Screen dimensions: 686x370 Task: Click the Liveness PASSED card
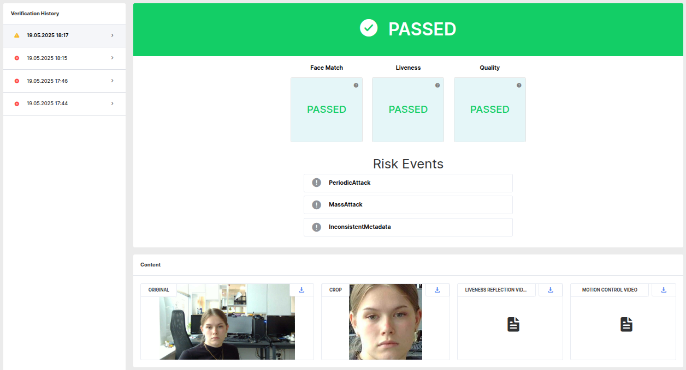408,110
